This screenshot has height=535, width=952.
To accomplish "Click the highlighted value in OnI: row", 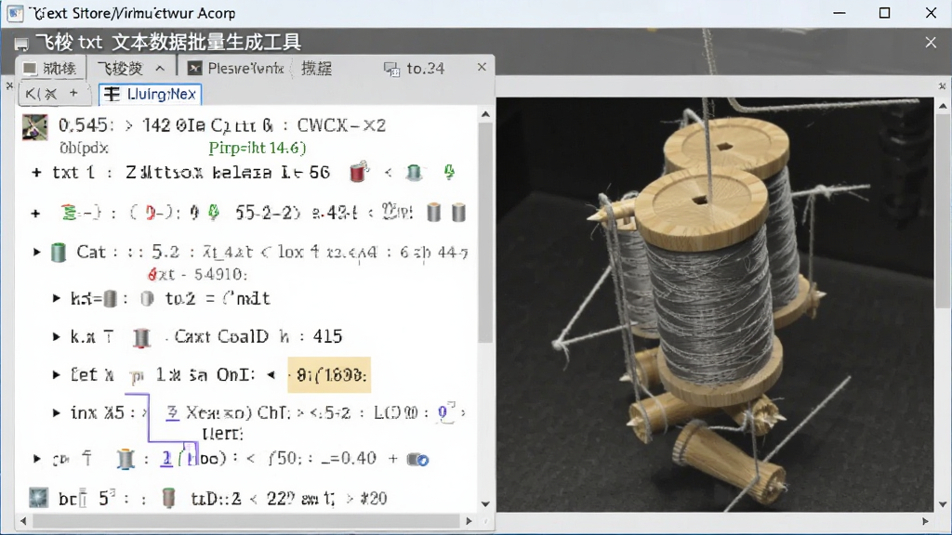I will pos(329,375).
